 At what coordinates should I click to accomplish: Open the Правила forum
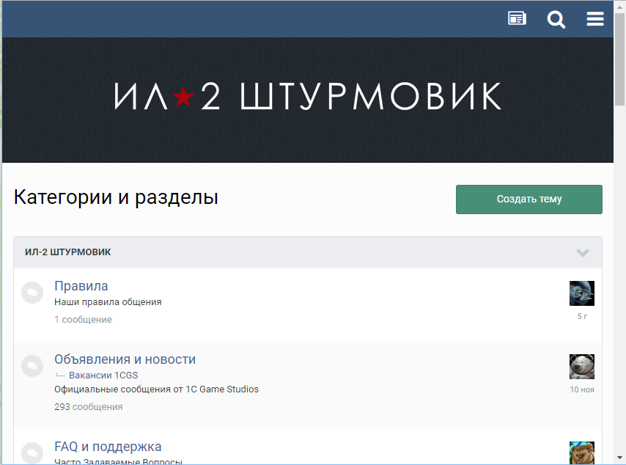[81, 286]
